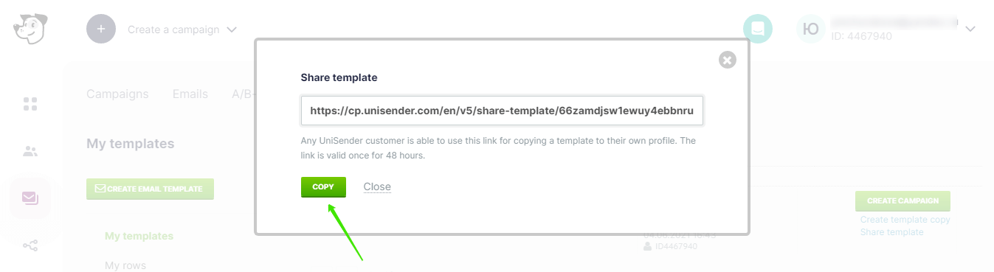
Task: Expand the Create a campaign dropdown
Action: coord(182,29)
